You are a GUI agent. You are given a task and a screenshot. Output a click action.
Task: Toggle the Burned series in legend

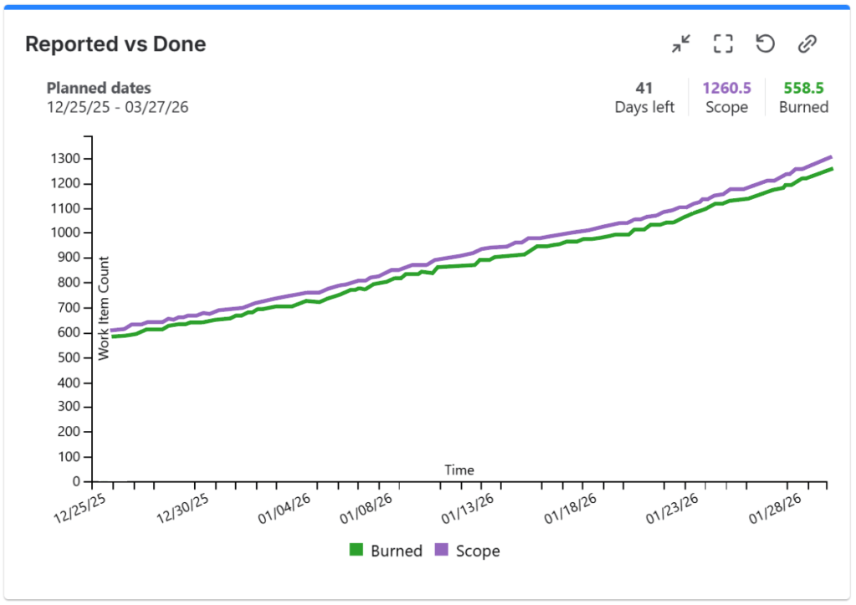pyautogui.click(x=396, y=551)
